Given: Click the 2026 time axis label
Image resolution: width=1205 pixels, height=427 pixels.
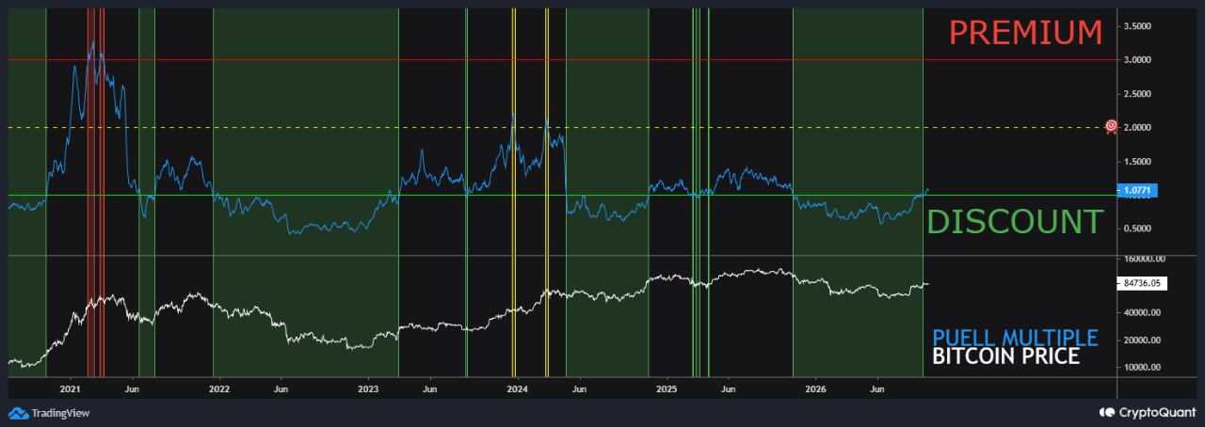Looking at the screenshot, I should [815, 387].
